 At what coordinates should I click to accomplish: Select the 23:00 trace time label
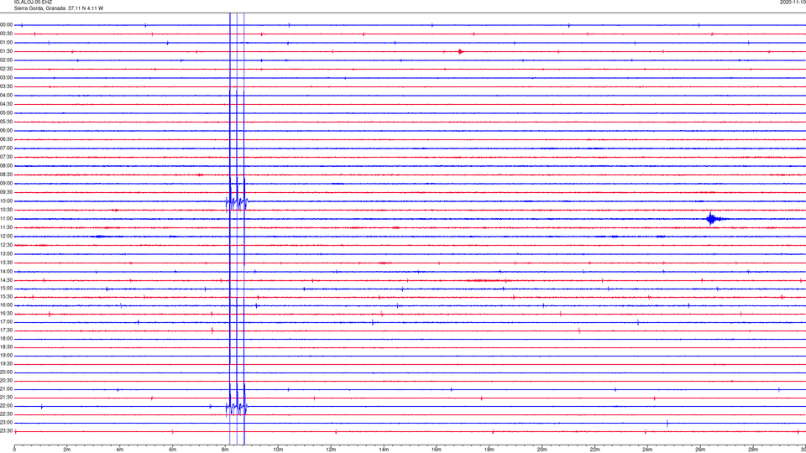pyautogui.click(x=6, y=423)
